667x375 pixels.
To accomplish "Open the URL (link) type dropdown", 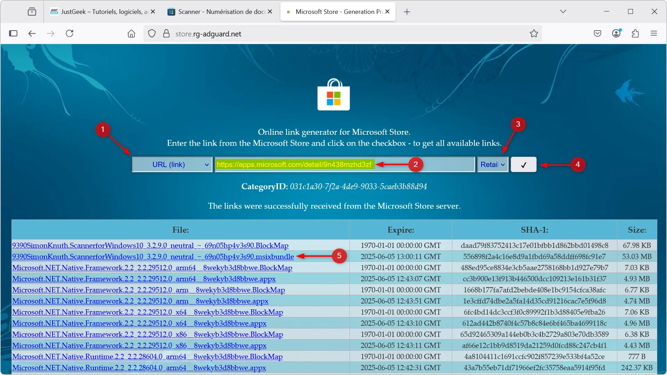I will (172, 165).
